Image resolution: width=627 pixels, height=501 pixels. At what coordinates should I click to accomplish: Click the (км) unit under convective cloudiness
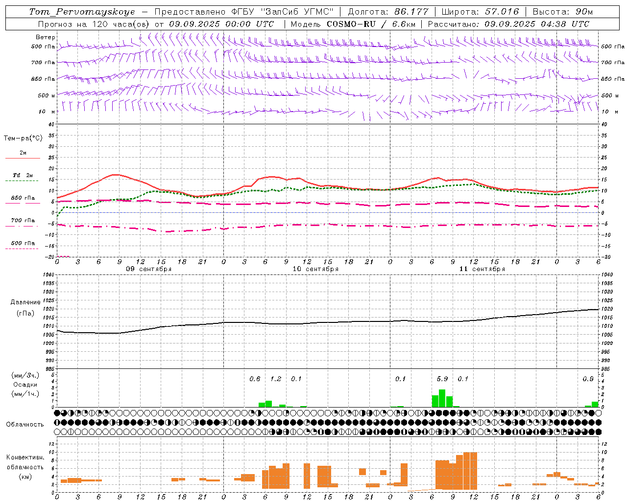pyautogui.click(x=25, y=477)
